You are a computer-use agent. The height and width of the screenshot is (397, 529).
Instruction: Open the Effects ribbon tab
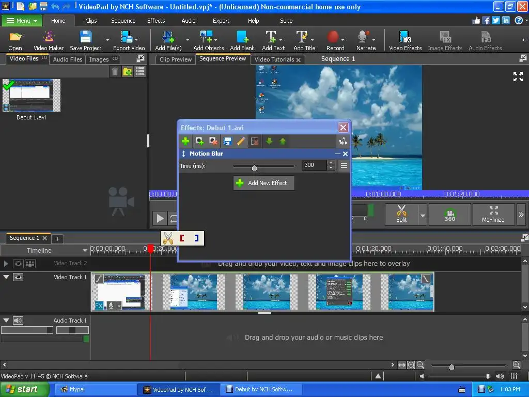point(156,21)
